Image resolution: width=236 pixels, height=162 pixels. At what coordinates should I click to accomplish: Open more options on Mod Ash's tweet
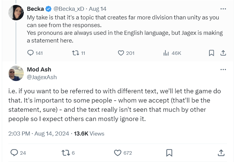223,70
